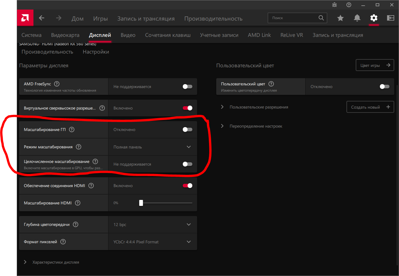Expand Характеристики дисплея section

tap(25, 262)
